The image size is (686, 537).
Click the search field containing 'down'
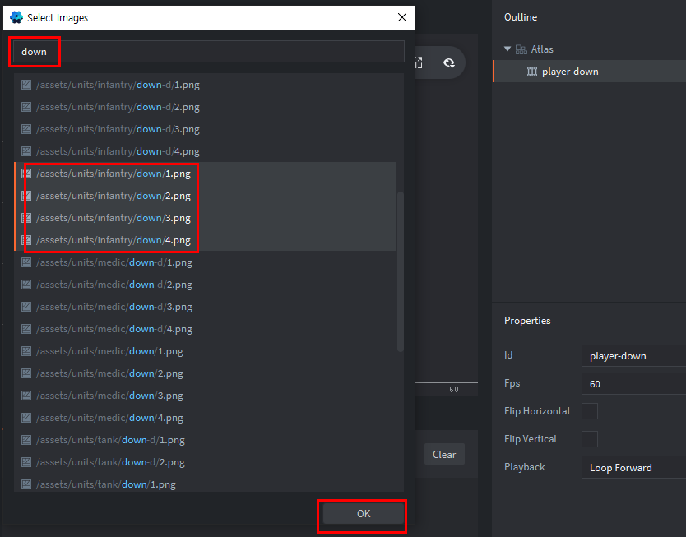click(x=208, y=52)
